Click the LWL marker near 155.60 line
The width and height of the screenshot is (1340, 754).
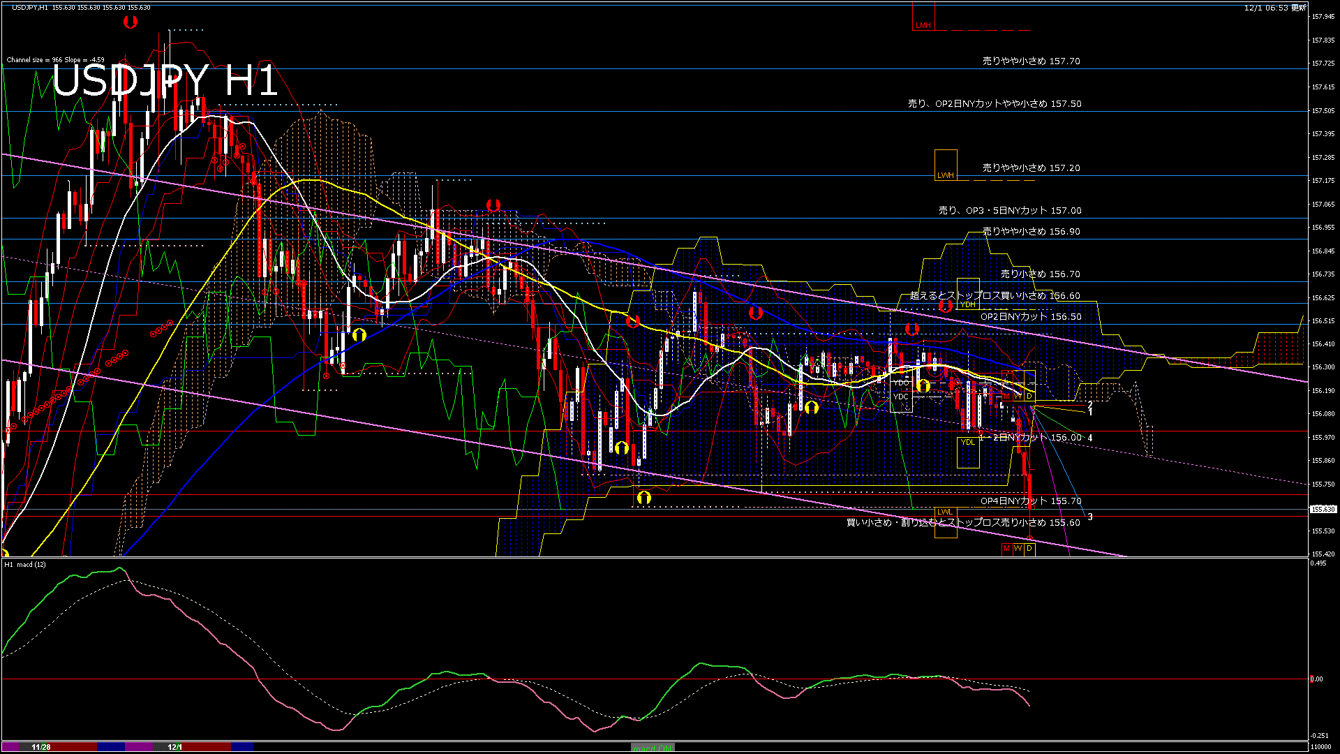click(x=945, y=512)
